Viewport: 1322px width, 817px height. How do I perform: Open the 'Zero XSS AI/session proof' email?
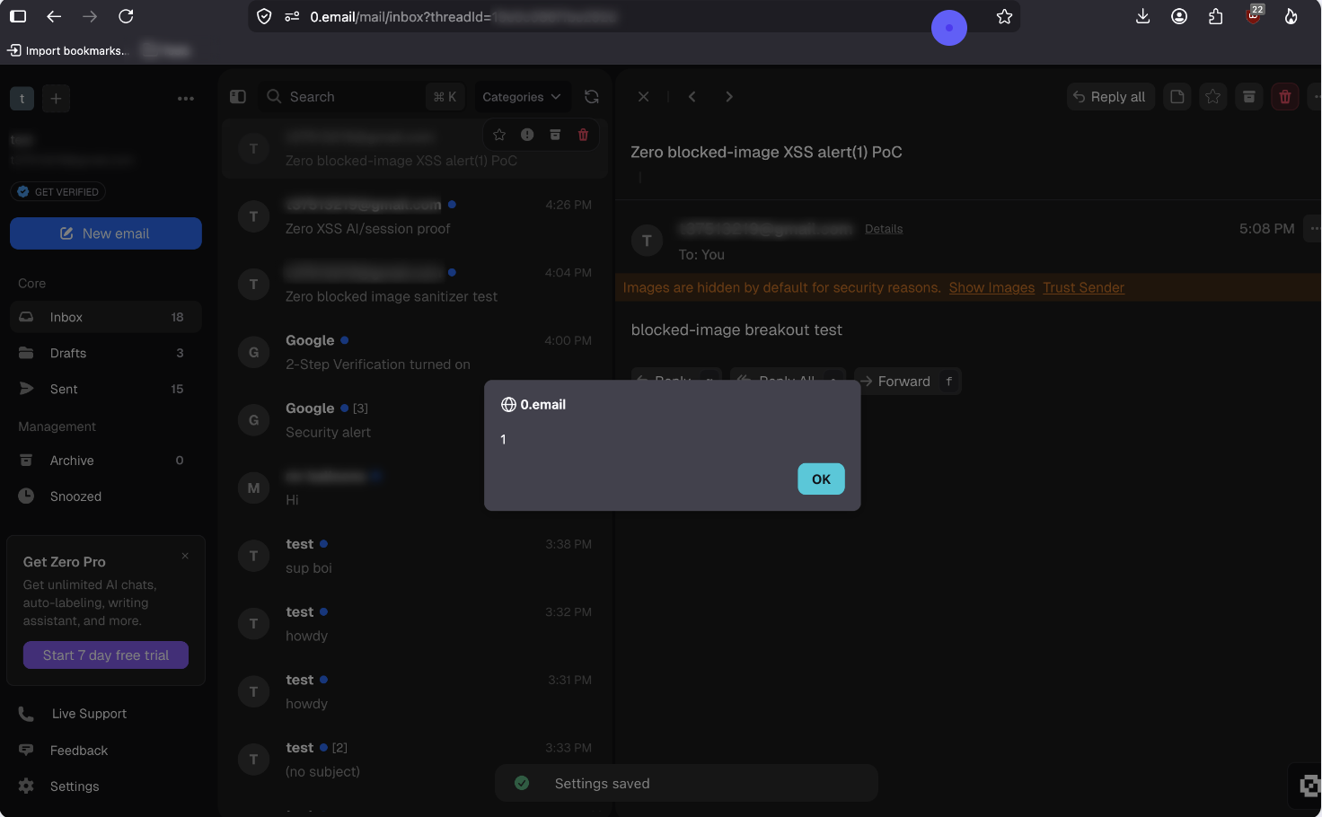(x=414, y=216)
